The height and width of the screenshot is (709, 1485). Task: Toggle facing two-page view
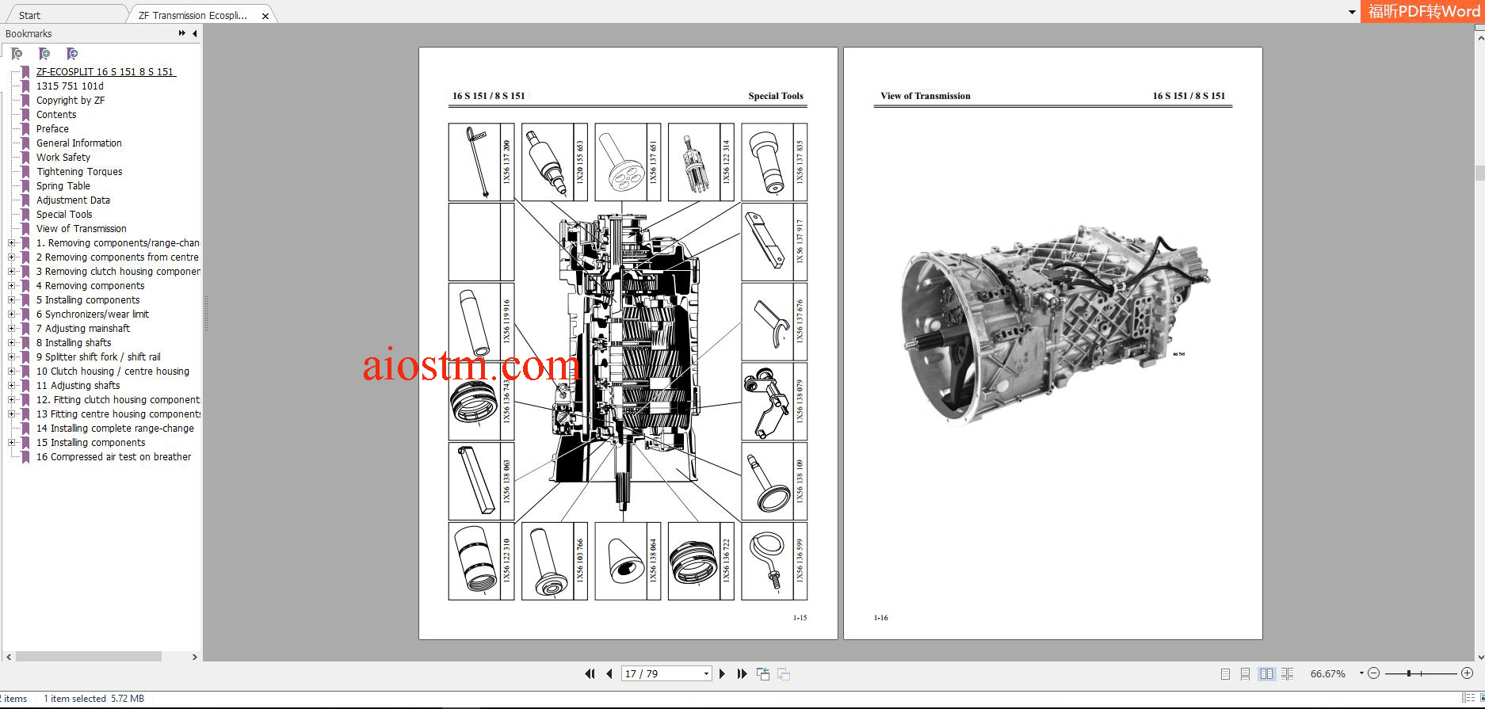pos(1266,674)
